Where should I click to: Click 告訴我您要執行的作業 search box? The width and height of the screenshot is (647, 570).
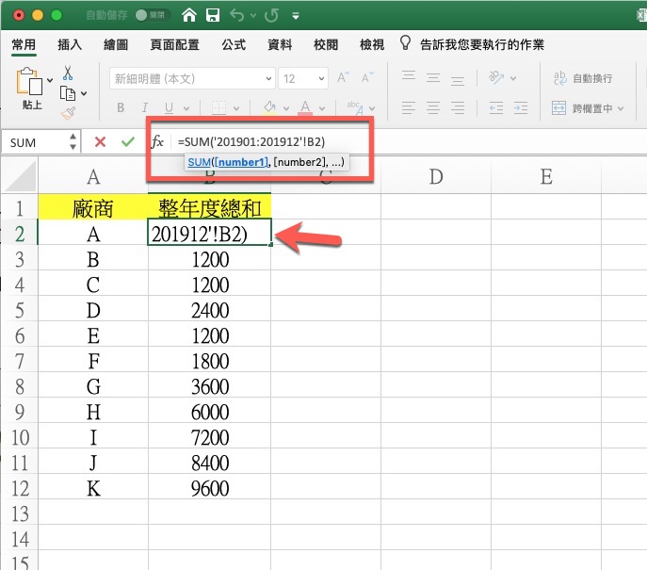click(x=481, y=44)
